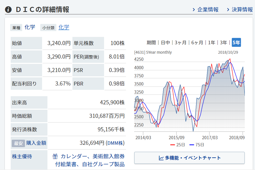Screen dimensions: 255x170
Task: Open the 企業情報 link
Action: tap(208, 10)
